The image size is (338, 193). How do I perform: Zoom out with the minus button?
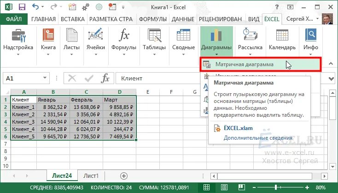coord(254,187)
